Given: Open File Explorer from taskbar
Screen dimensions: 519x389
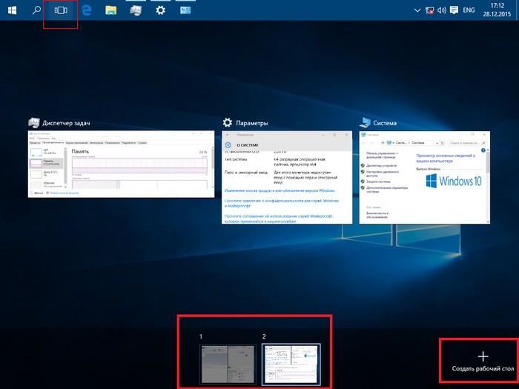Looking at the screenshot, I should click(x=111, y=10).
